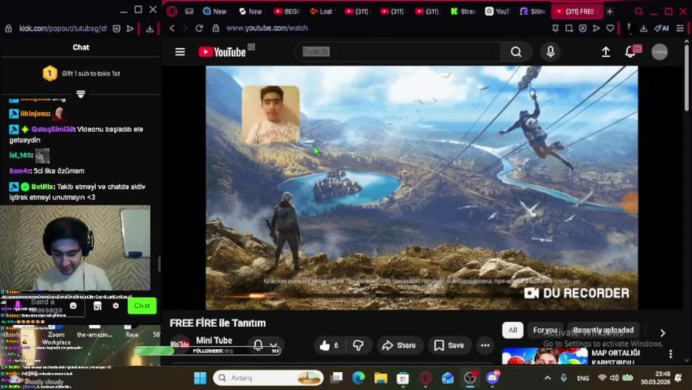Open the YouTube account avatar menu

pyautogui.click(x=660, y=51)
